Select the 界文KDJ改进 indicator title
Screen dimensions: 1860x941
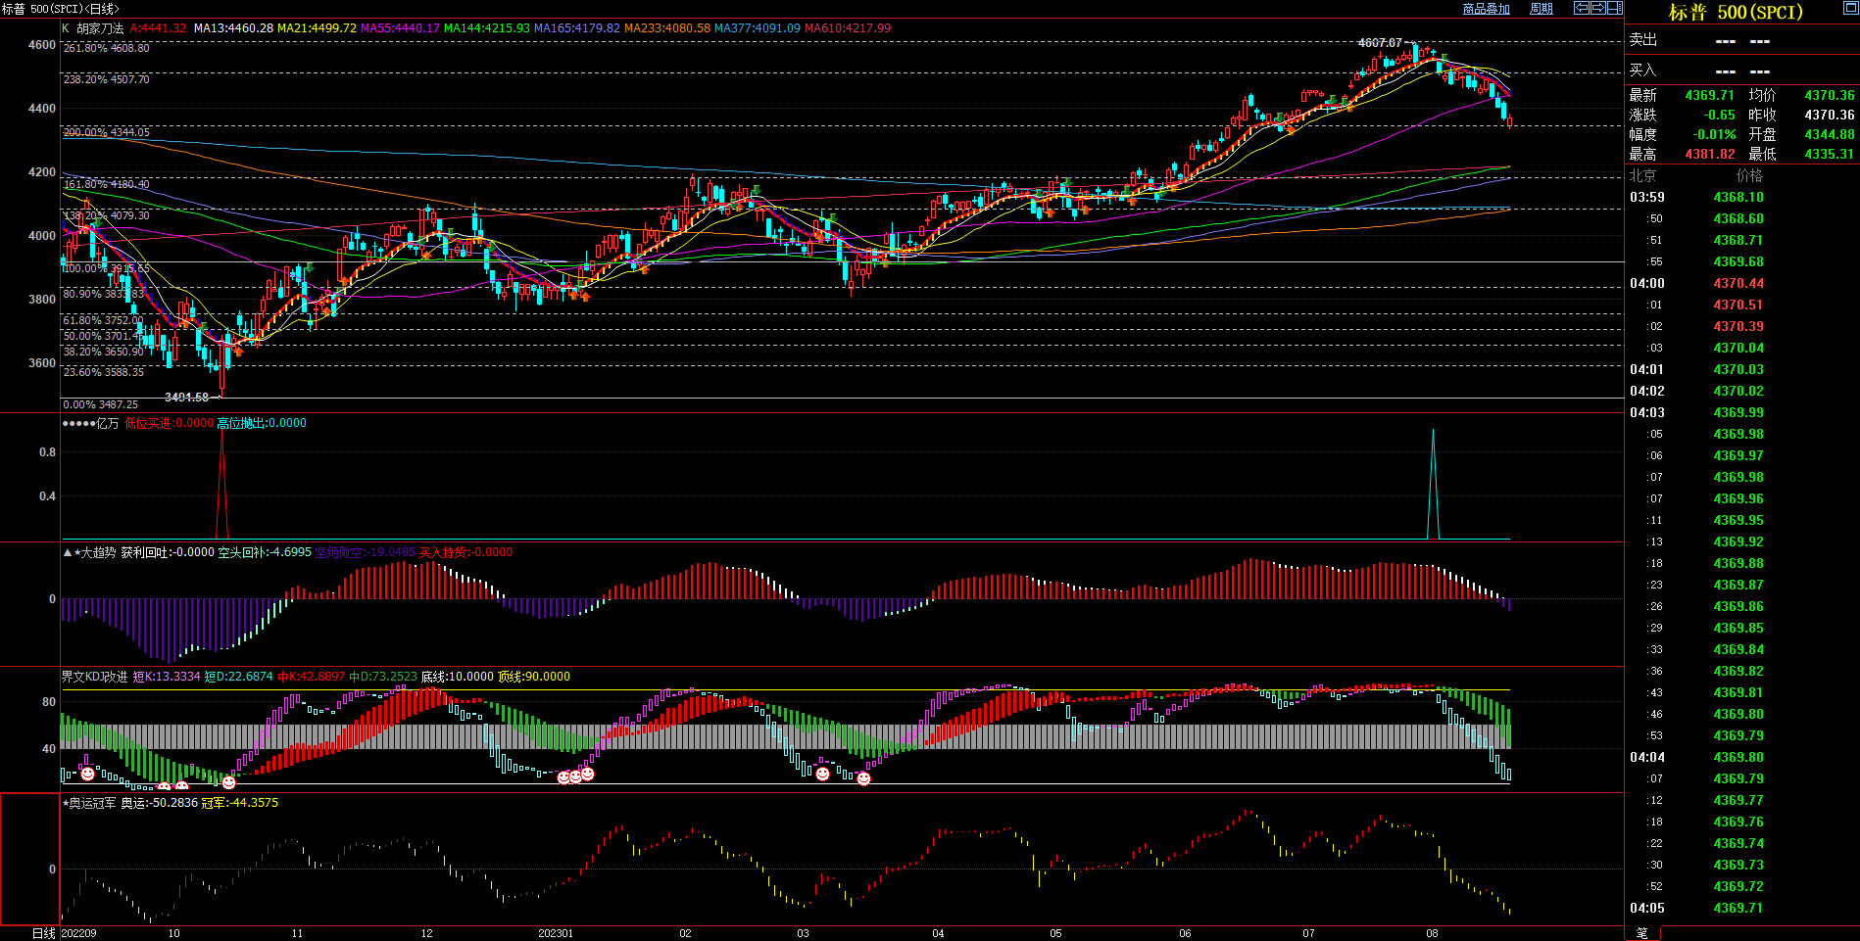coord(95,677)
